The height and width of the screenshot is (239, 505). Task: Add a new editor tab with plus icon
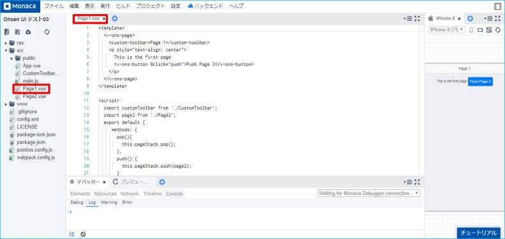pyautogui.click(x=115, y=18)
